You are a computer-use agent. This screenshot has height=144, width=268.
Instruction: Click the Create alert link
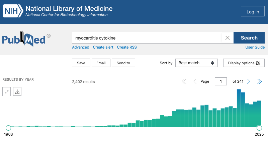(103, 47)
